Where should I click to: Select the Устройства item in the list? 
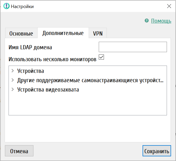pos(31,71)
